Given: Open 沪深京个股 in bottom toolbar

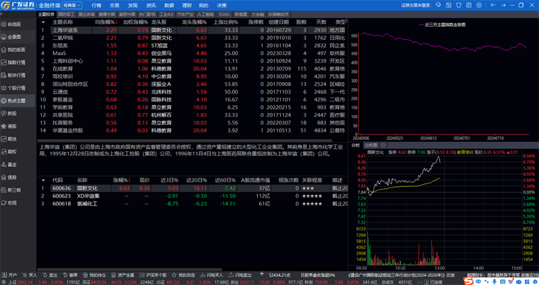Looking at the screenshot, I should point(153,275).
